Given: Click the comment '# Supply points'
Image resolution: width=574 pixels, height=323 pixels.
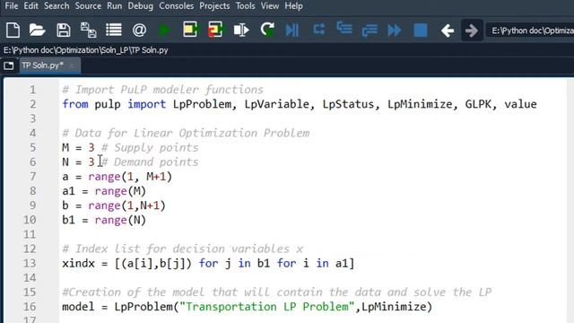Looking at the screenshot, I should point(150,147).
